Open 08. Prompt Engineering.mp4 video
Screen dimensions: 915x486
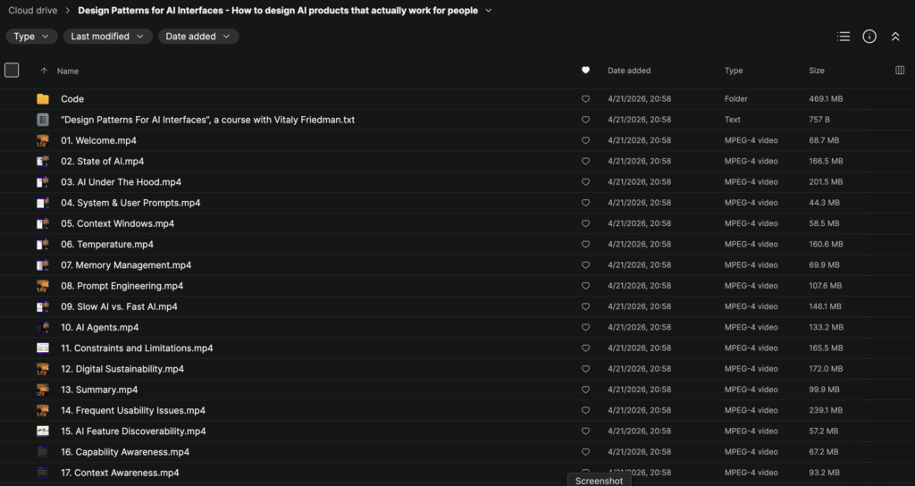122,286
